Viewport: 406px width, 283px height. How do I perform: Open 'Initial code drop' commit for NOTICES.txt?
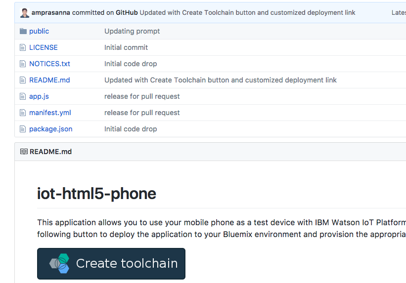[131, 64]
